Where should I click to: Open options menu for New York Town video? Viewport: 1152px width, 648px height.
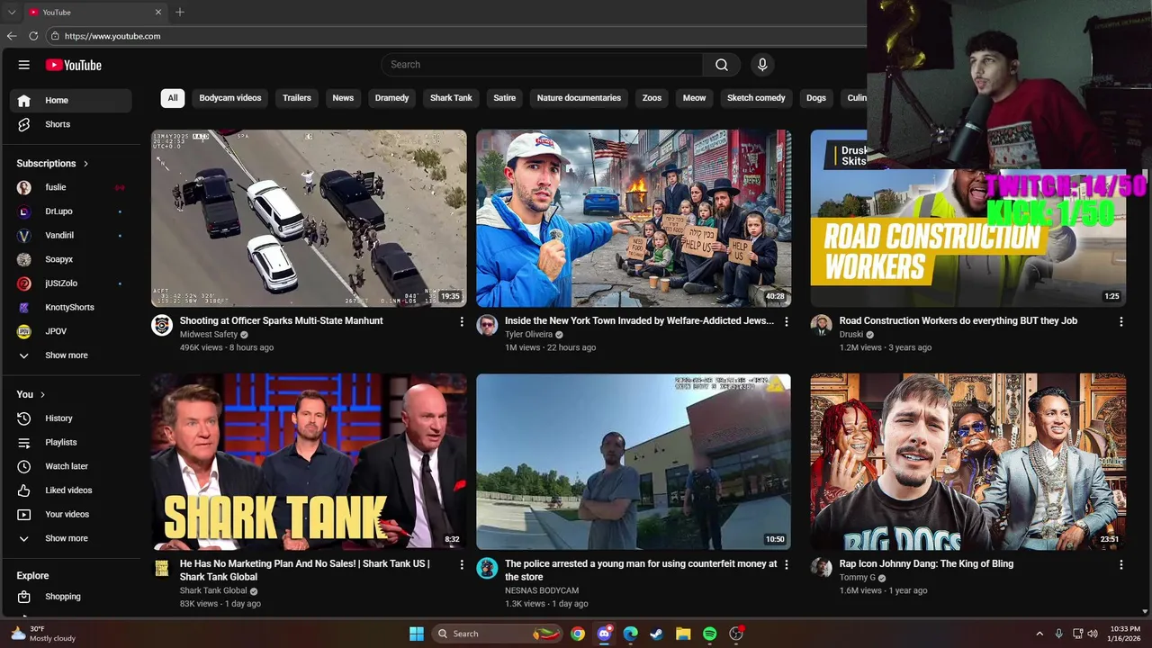787,321
